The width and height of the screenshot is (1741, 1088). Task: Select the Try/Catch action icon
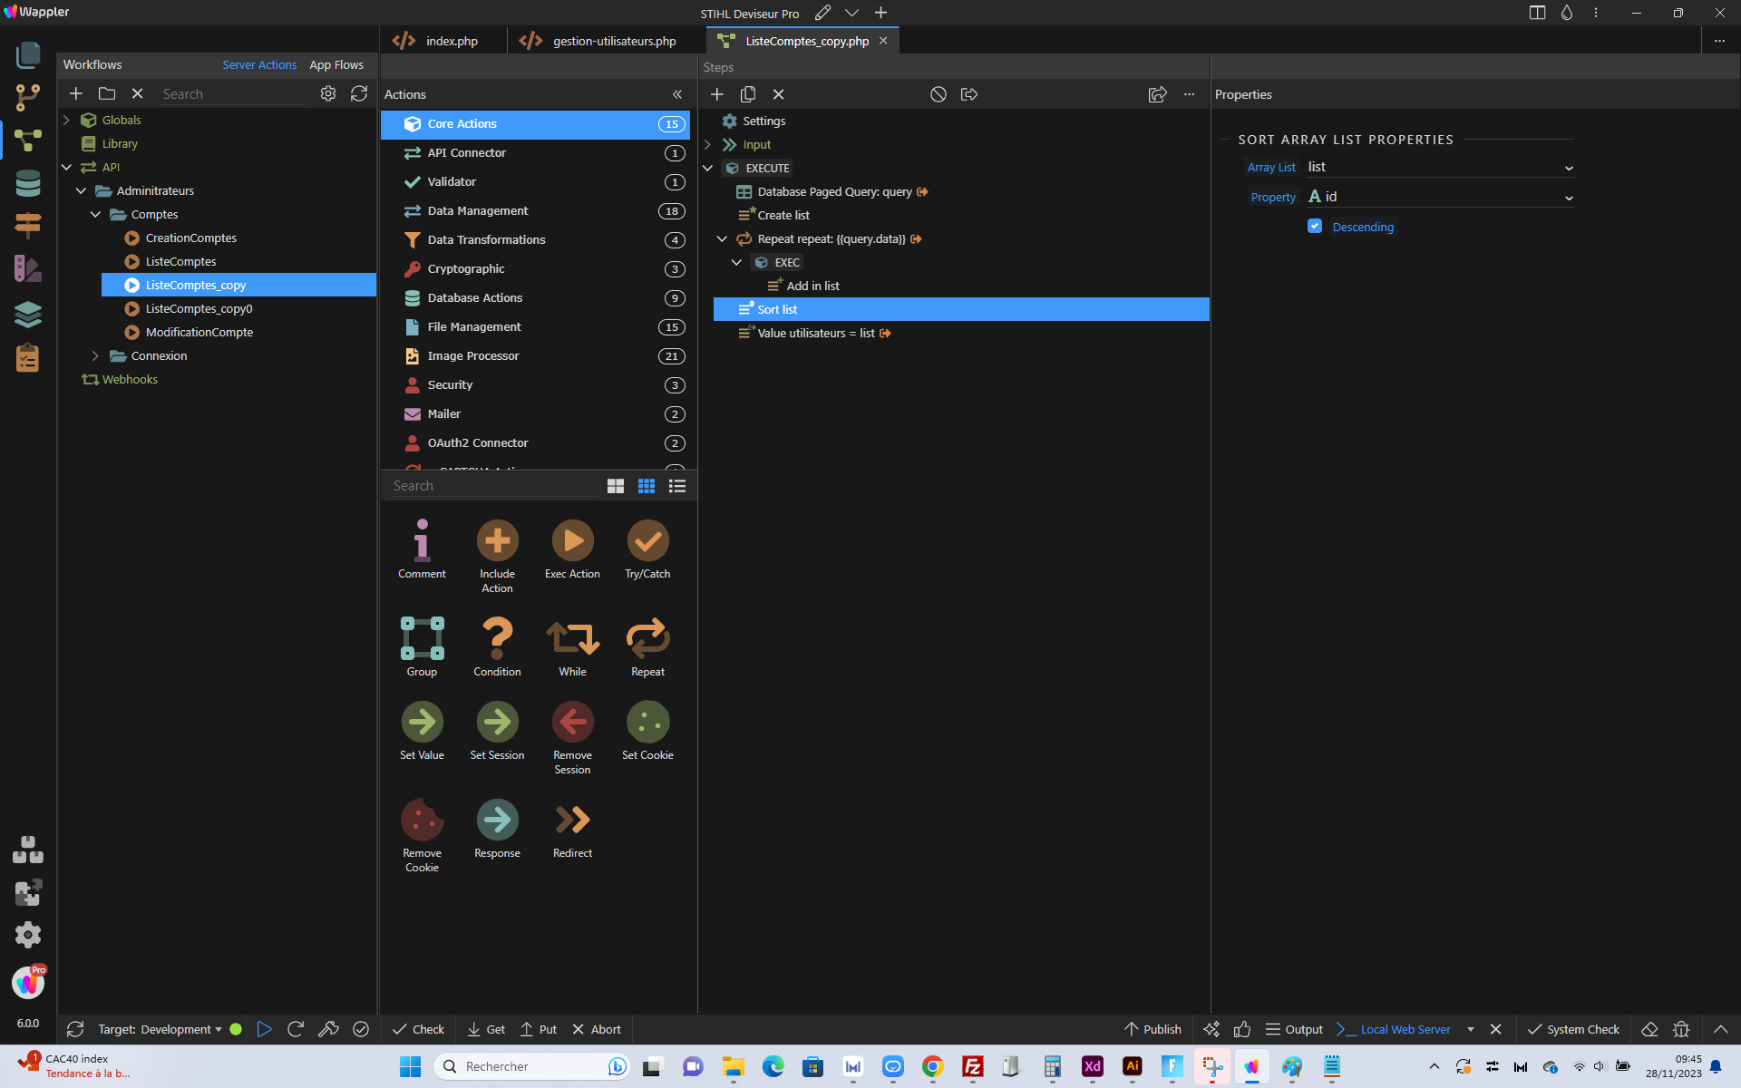tap(647, 541)
